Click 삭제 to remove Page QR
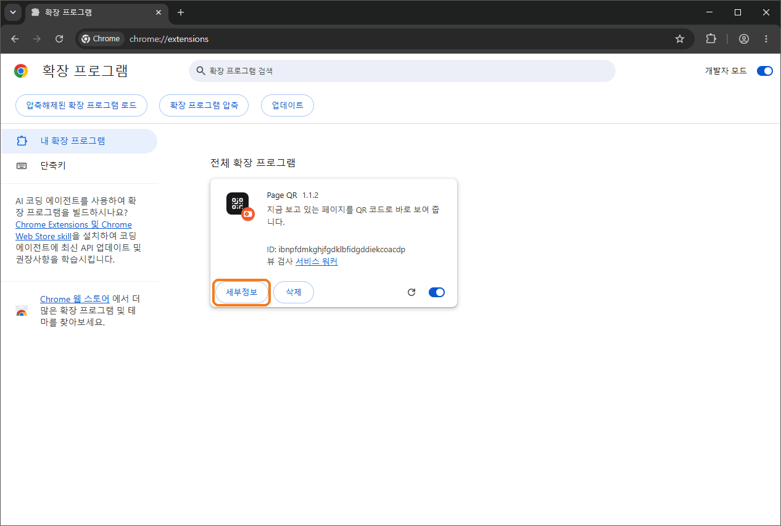The image size is (781, 526). [294, 292]
